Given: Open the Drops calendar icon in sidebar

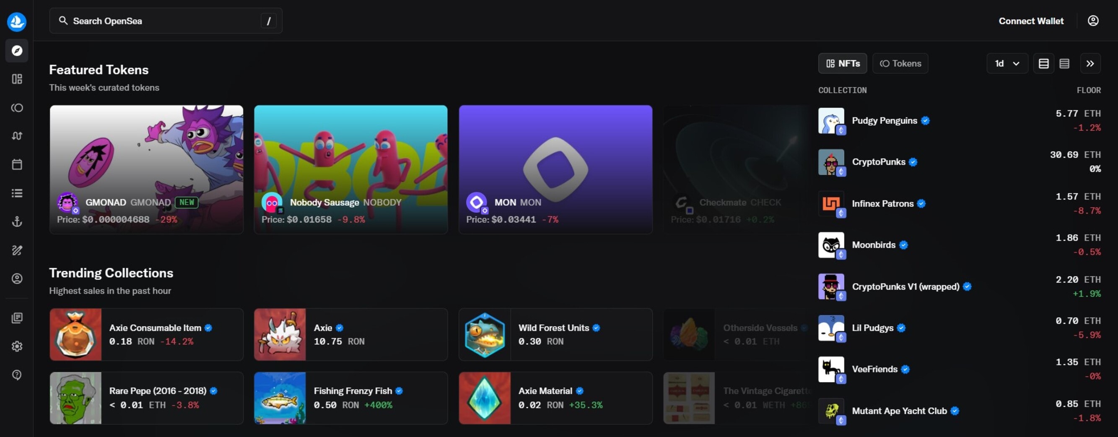Looking at the screenshot, I should pos(17,164).
